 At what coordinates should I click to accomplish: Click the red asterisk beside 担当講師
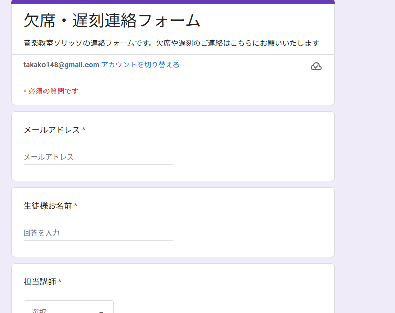tap(60, 282)
